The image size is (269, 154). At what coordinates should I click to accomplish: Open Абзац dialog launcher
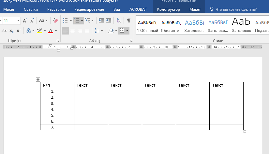click(x=131, y=41)
